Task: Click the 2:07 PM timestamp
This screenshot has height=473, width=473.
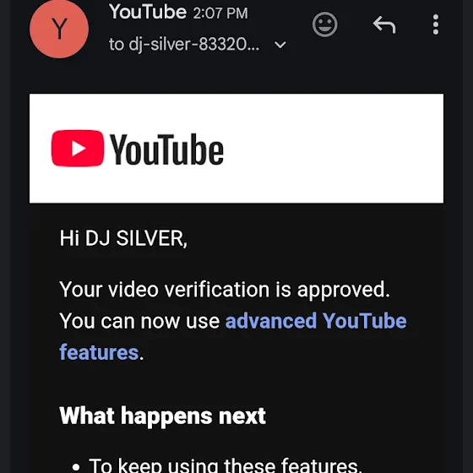Action: tap(220, 14)
